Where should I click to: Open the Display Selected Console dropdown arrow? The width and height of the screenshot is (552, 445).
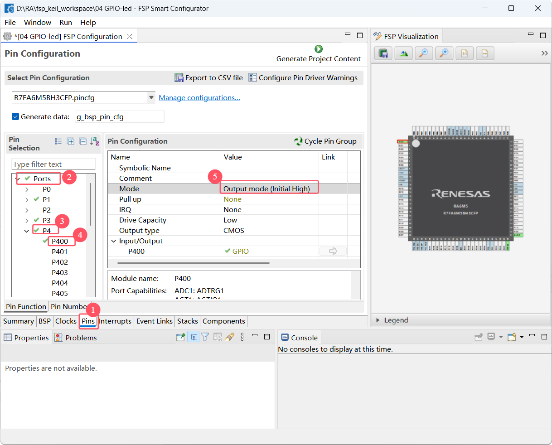(501, 337)
